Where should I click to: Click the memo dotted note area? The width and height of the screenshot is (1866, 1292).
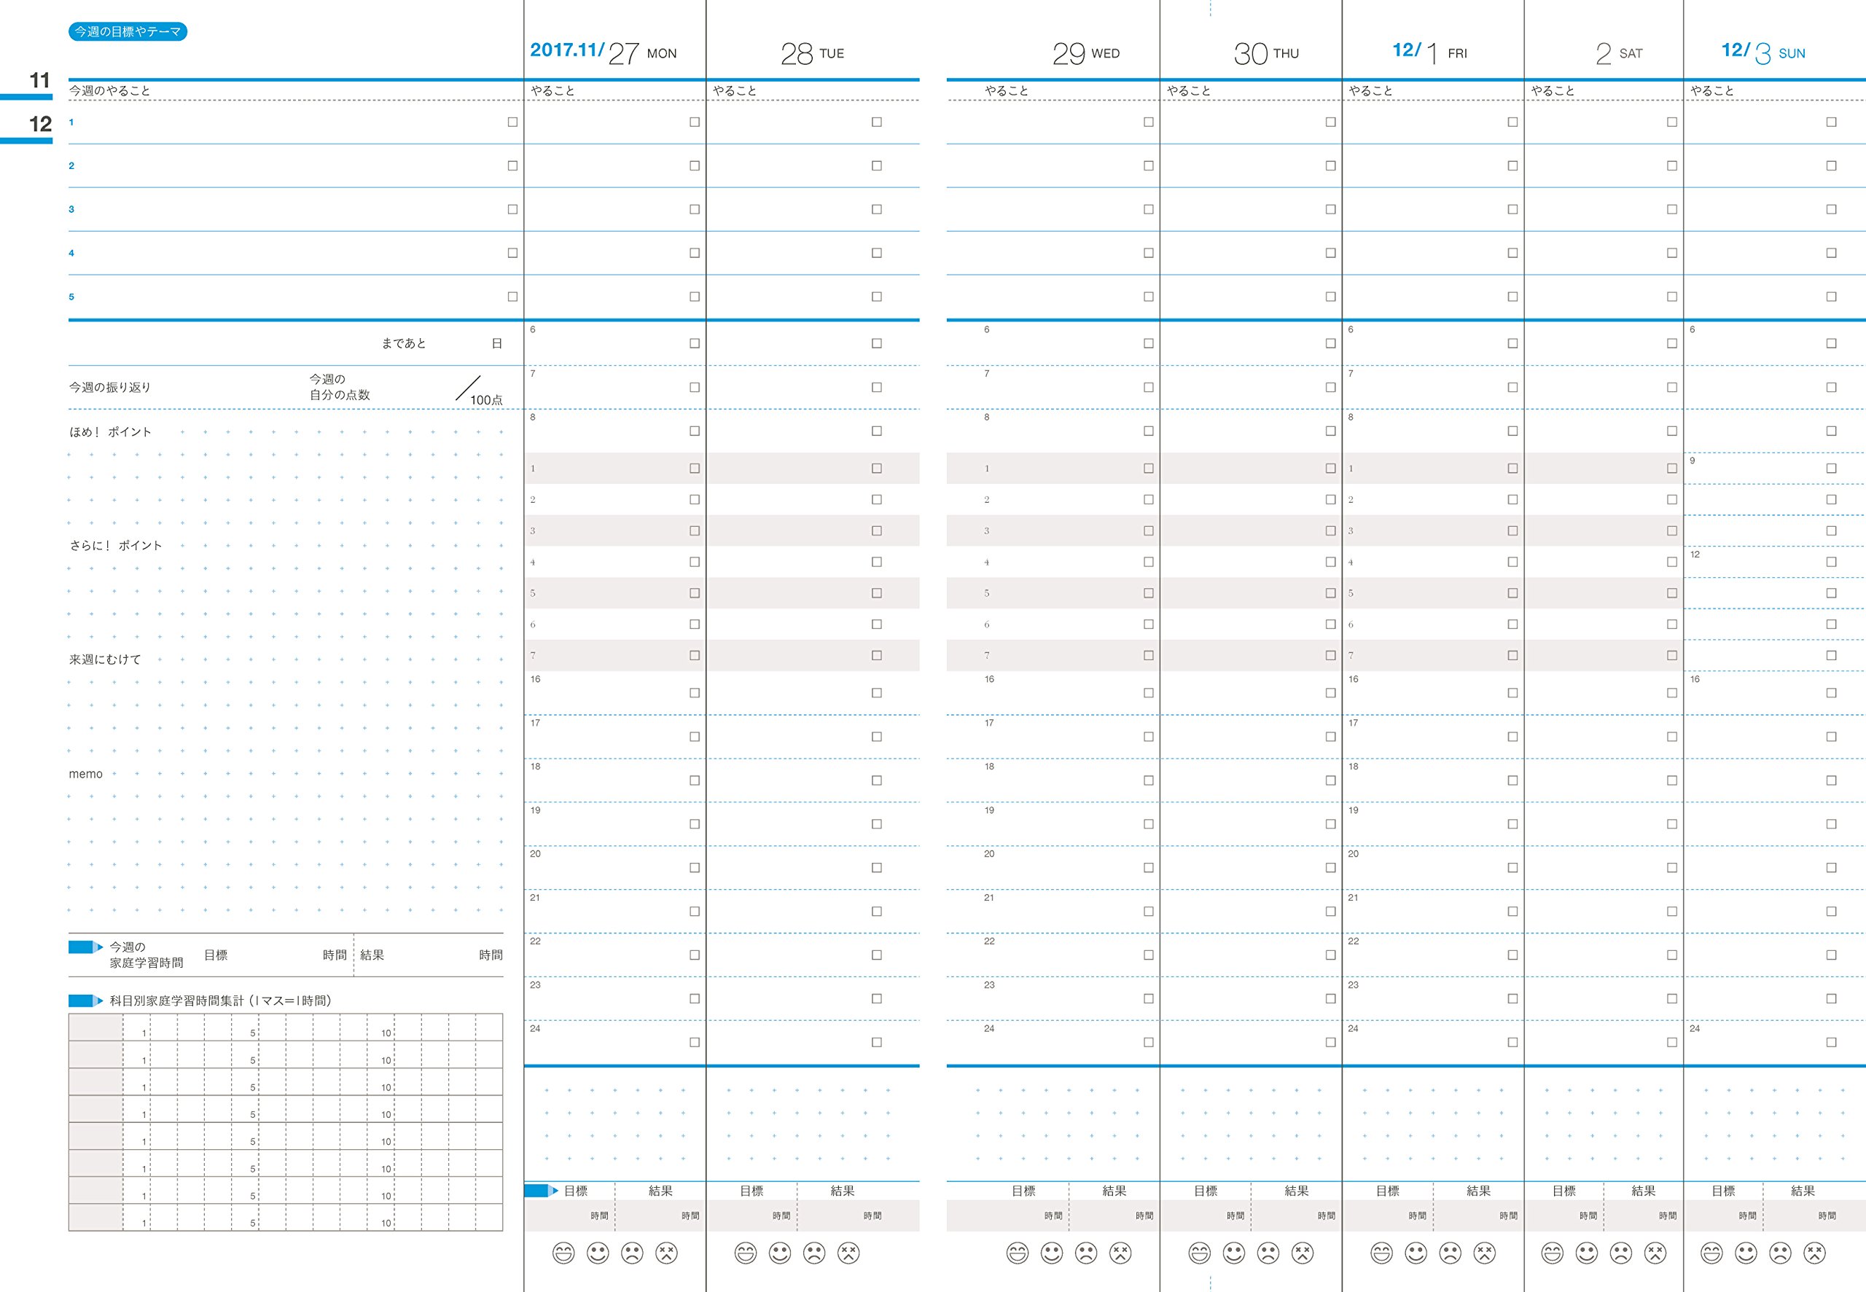pos(285,842)
